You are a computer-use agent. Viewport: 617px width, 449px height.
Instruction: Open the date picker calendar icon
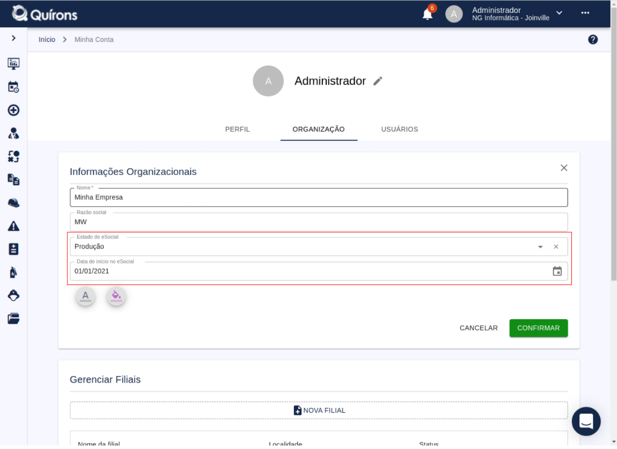[557, 271]
